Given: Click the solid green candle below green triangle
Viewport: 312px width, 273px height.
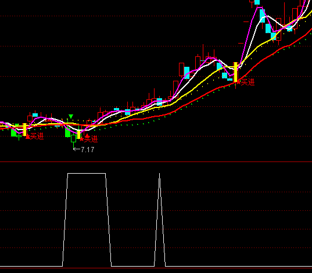Looking at the screenshot, I should (67, 131).
